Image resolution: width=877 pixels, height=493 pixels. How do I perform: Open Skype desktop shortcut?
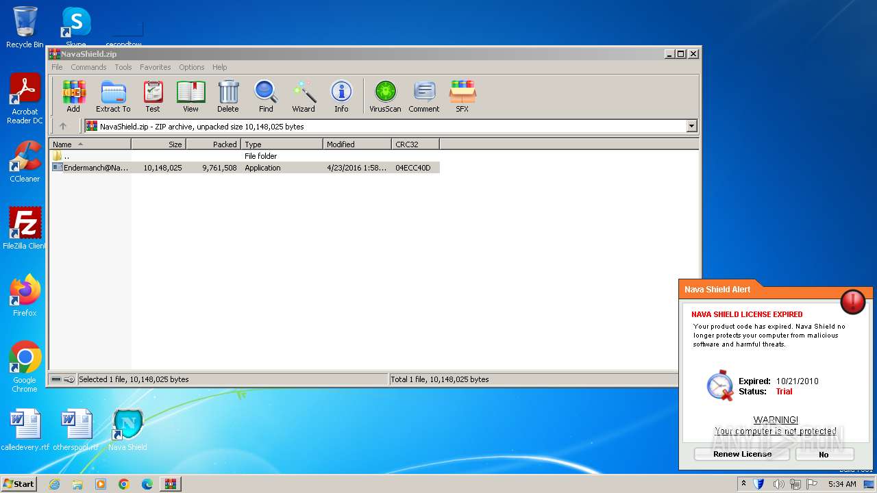pos(76,26)
